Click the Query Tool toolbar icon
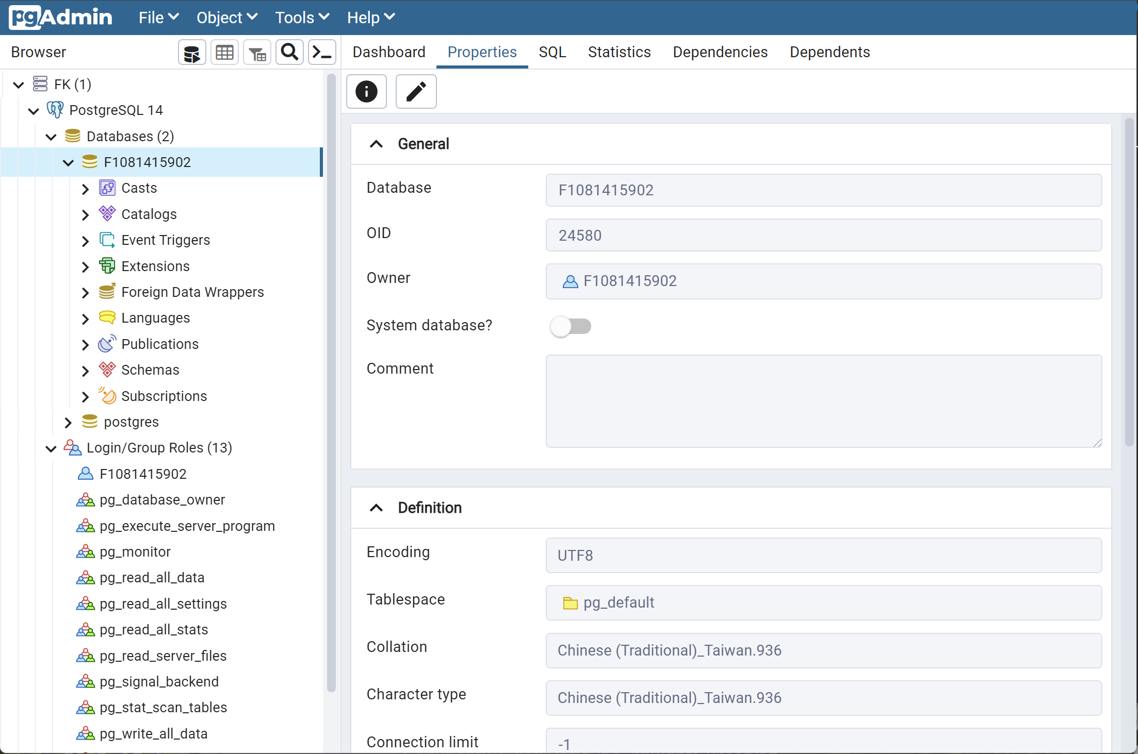The height and width of the screenshot is (754, 1138). coord(192,53)
